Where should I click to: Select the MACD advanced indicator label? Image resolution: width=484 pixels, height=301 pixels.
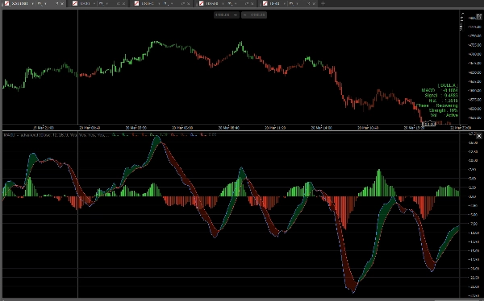(x=56, y=135)
